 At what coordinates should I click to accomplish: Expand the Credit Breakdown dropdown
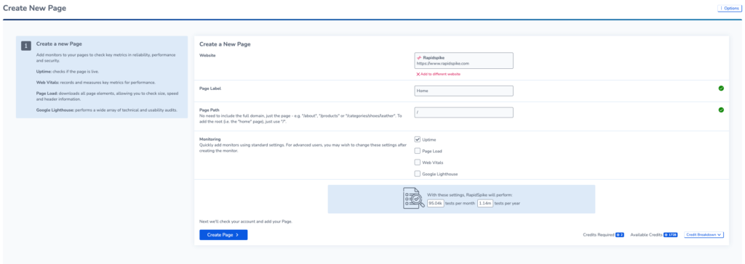point(704,234)
